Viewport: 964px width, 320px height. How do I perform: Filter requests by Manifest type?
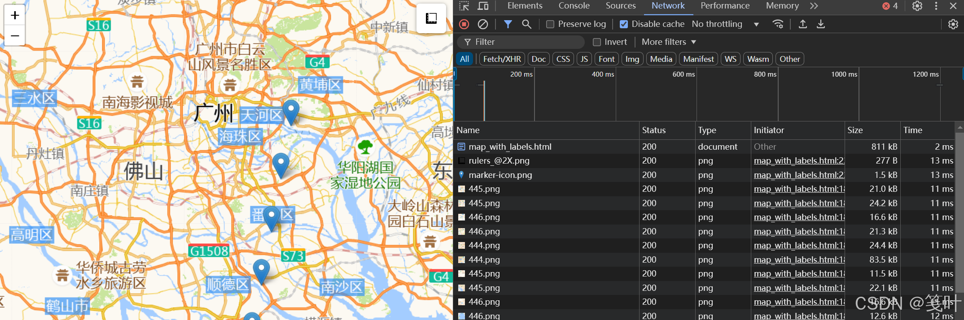(x=698, y=59)
